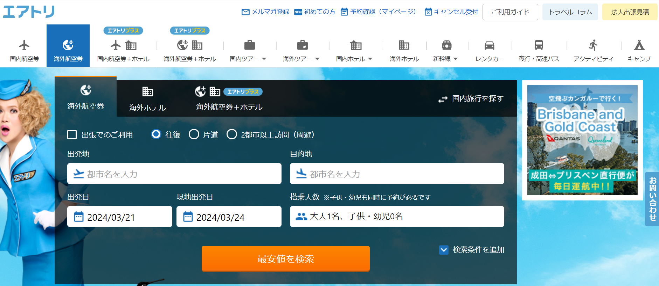Viewport: 659px width, 286px height.
Task: Open 国内航空券 in the main navigation
Action: click(x=24, y=46)
